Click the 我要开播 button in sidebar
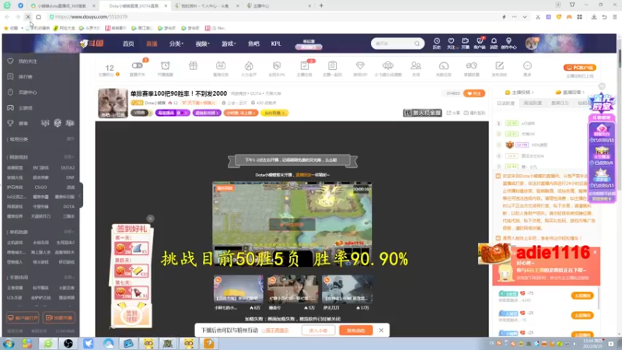The height and width of the screenshot is (350, 622). point(59,318)
